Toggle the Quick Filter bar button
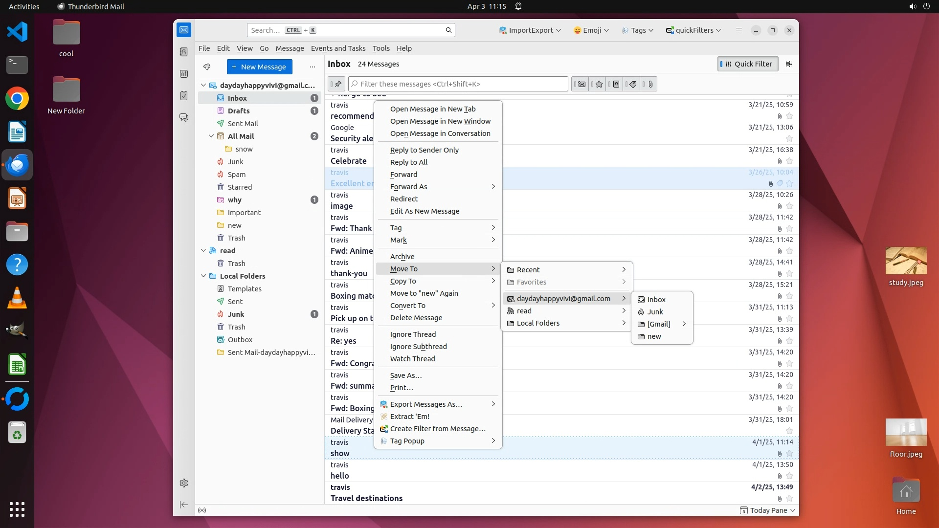Screen dimensions: 939x528 (x=748, y=64)
